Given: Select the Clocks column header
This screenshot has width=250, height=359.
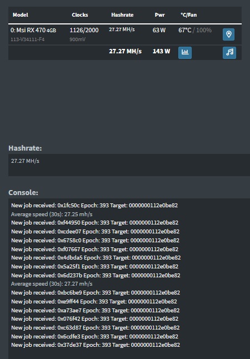Looking at the screenshot, I should pyautogui.click(x=80, y=15).
